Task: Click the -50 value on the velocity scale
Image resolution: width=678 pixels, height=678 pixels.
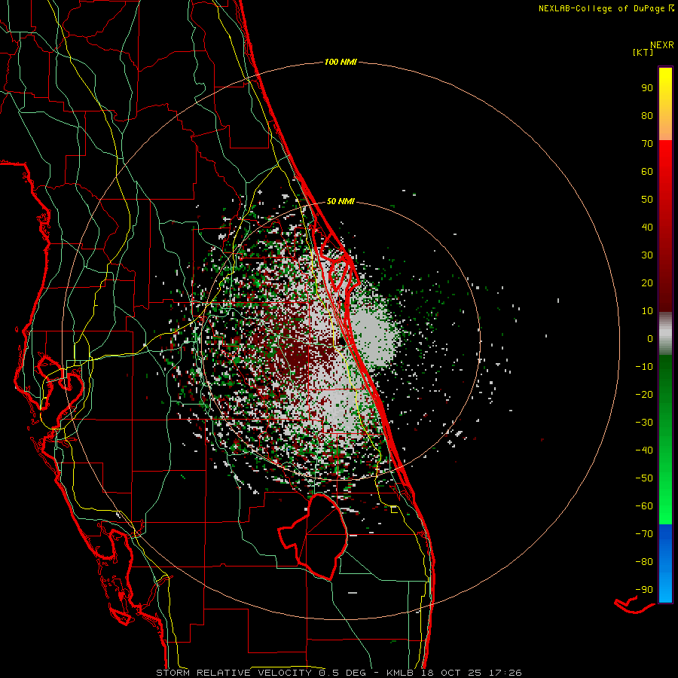Action: [644, 478]
